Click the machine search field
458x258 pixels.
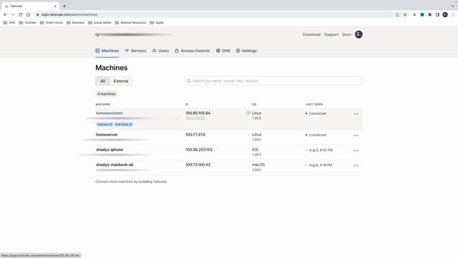point(273,81)
